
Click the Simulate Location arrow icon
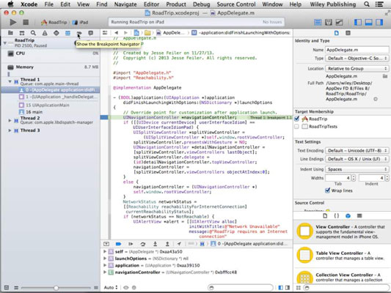(179, 244)
